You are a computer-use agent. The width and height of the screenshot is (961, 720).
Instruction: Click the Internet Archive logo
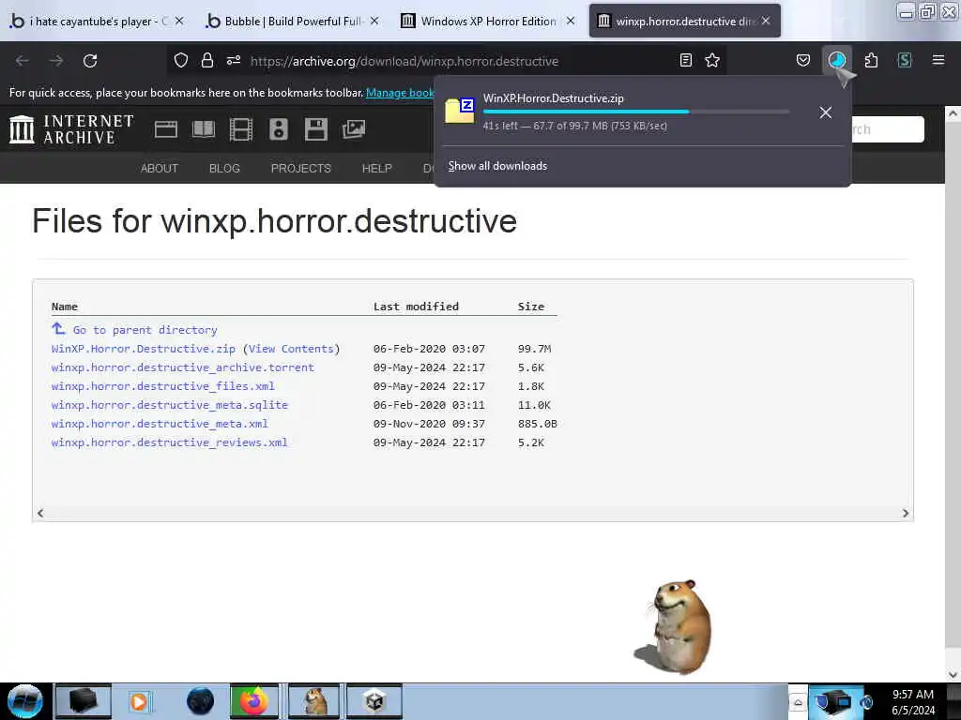[x=71, y=129]
